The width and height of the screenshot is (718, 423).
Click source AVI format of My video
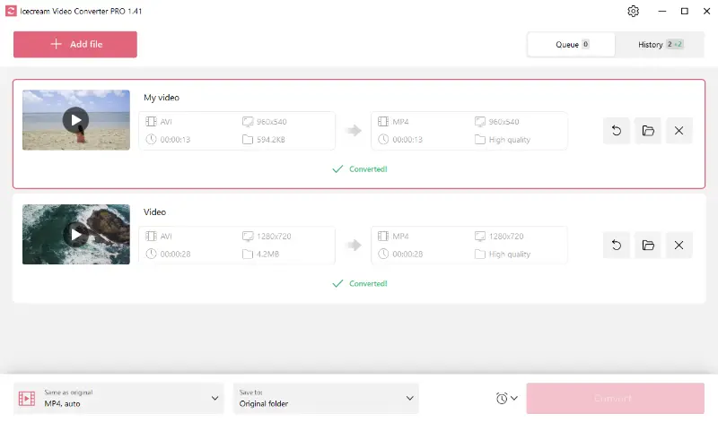(x=166, y=122)
